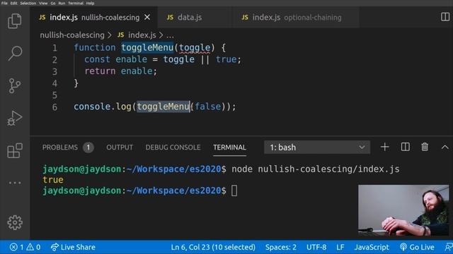Open Run and Debug view
The height and width of the screenshot is (254, 453).
[15, 118]
